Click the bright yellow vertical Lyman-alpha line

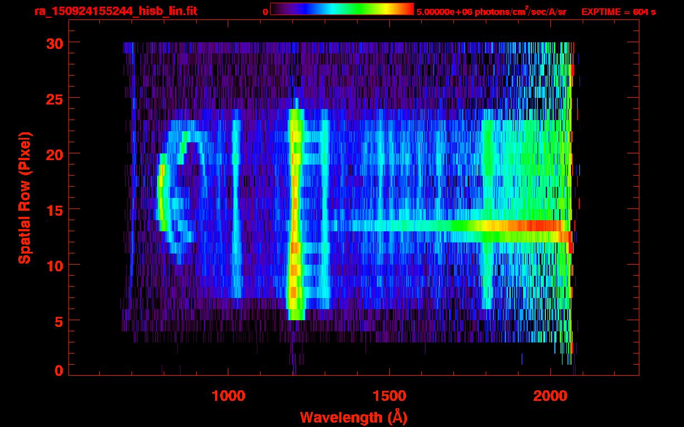coord(295,214)
